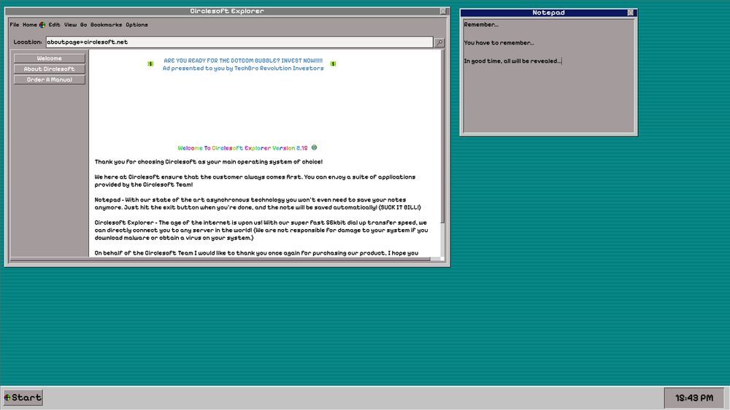Click the magnifier search button by Location
730x410 pixels.
click(439, 42)
